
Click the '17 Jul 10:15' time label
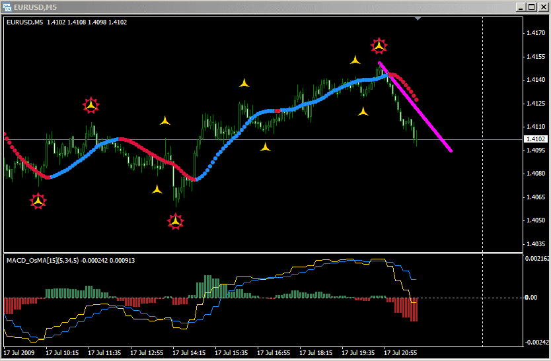pyautogui.click(x=62, y=352)
